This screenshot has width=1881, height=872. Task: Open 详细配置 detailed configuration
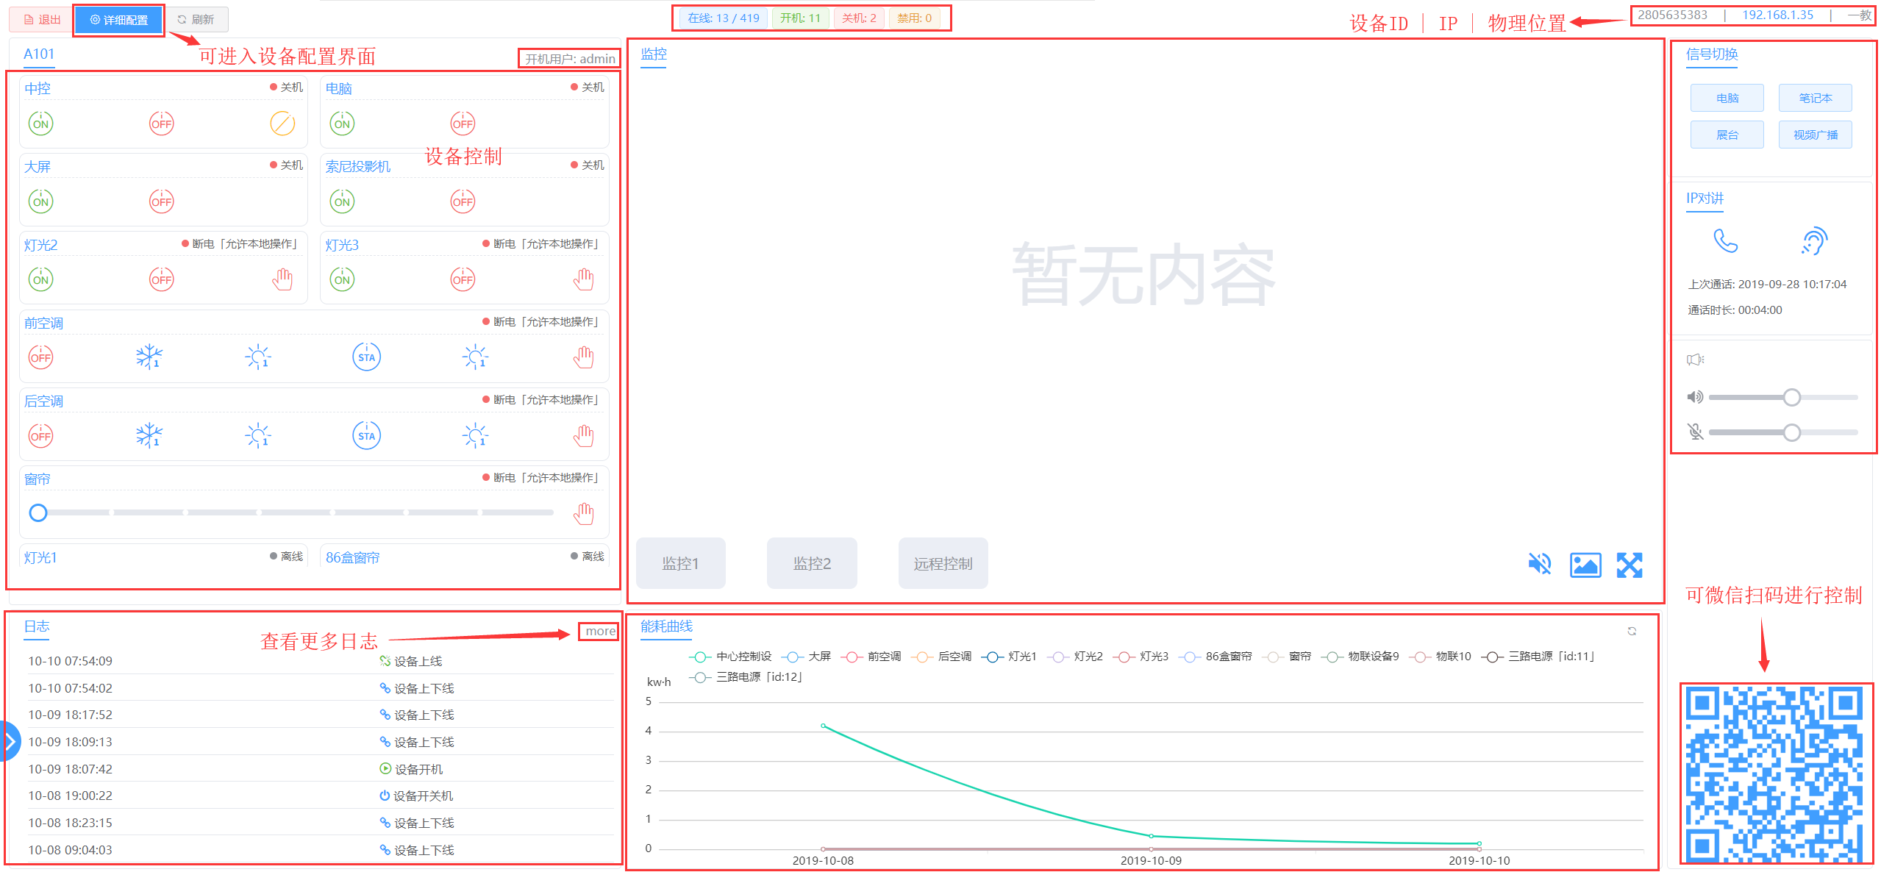click(x=118, y=20)
